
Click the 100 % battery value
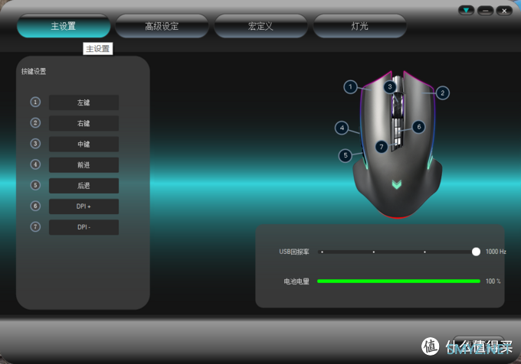(x=493, y=281)
